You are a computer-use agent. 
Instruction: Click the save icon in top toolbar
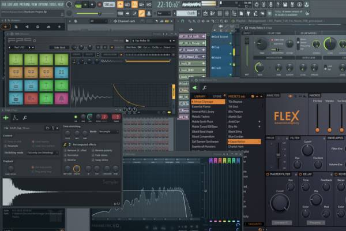click(x=285, y=4)
